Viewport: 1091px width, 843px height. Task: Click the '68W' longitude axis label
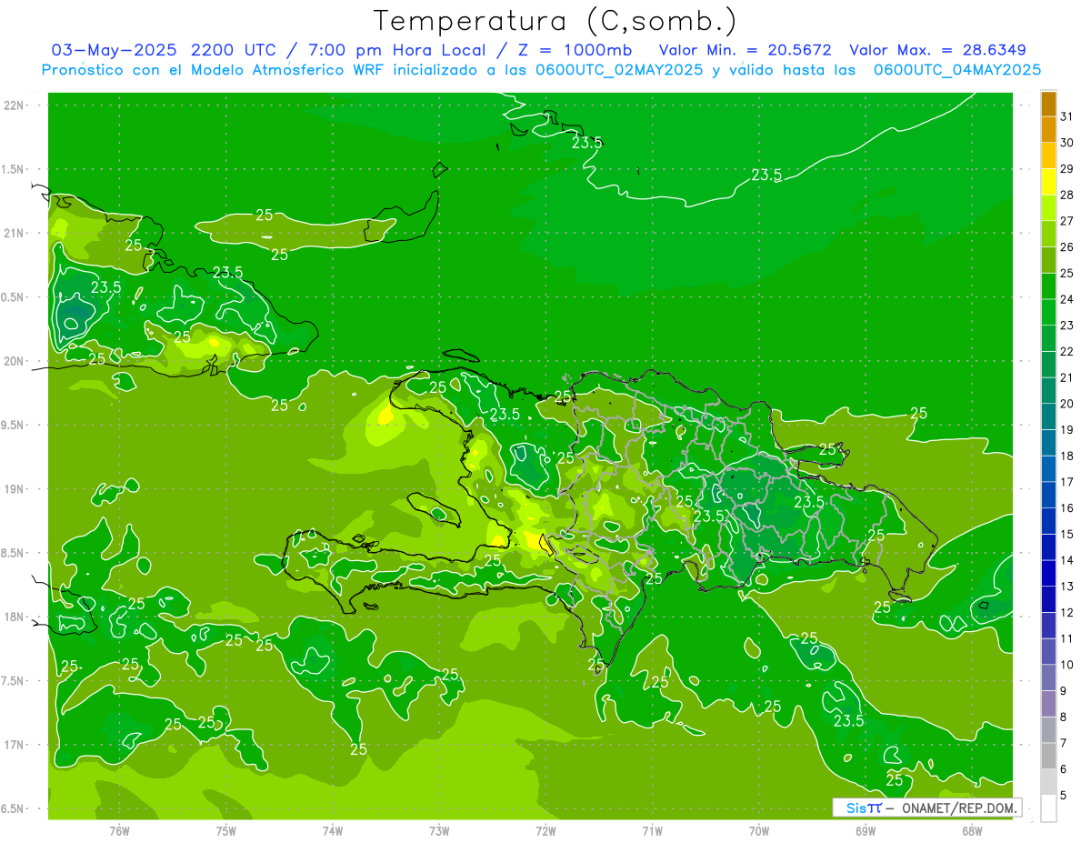pyautogui.click(x=972, y=831)
